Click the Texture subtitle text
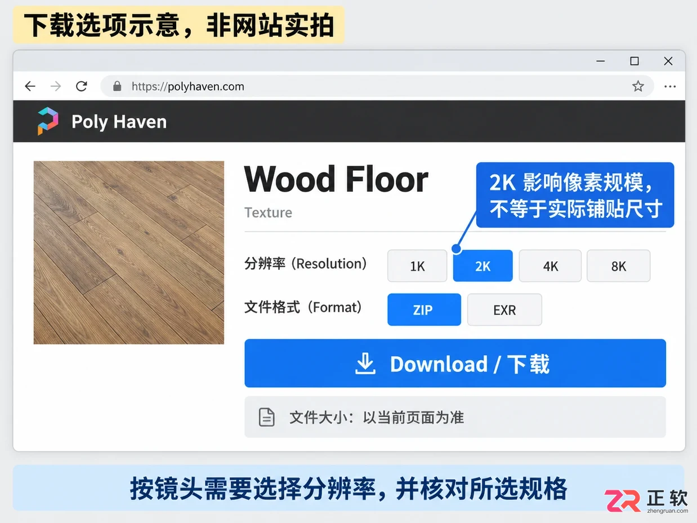 [x=268, y=212]
